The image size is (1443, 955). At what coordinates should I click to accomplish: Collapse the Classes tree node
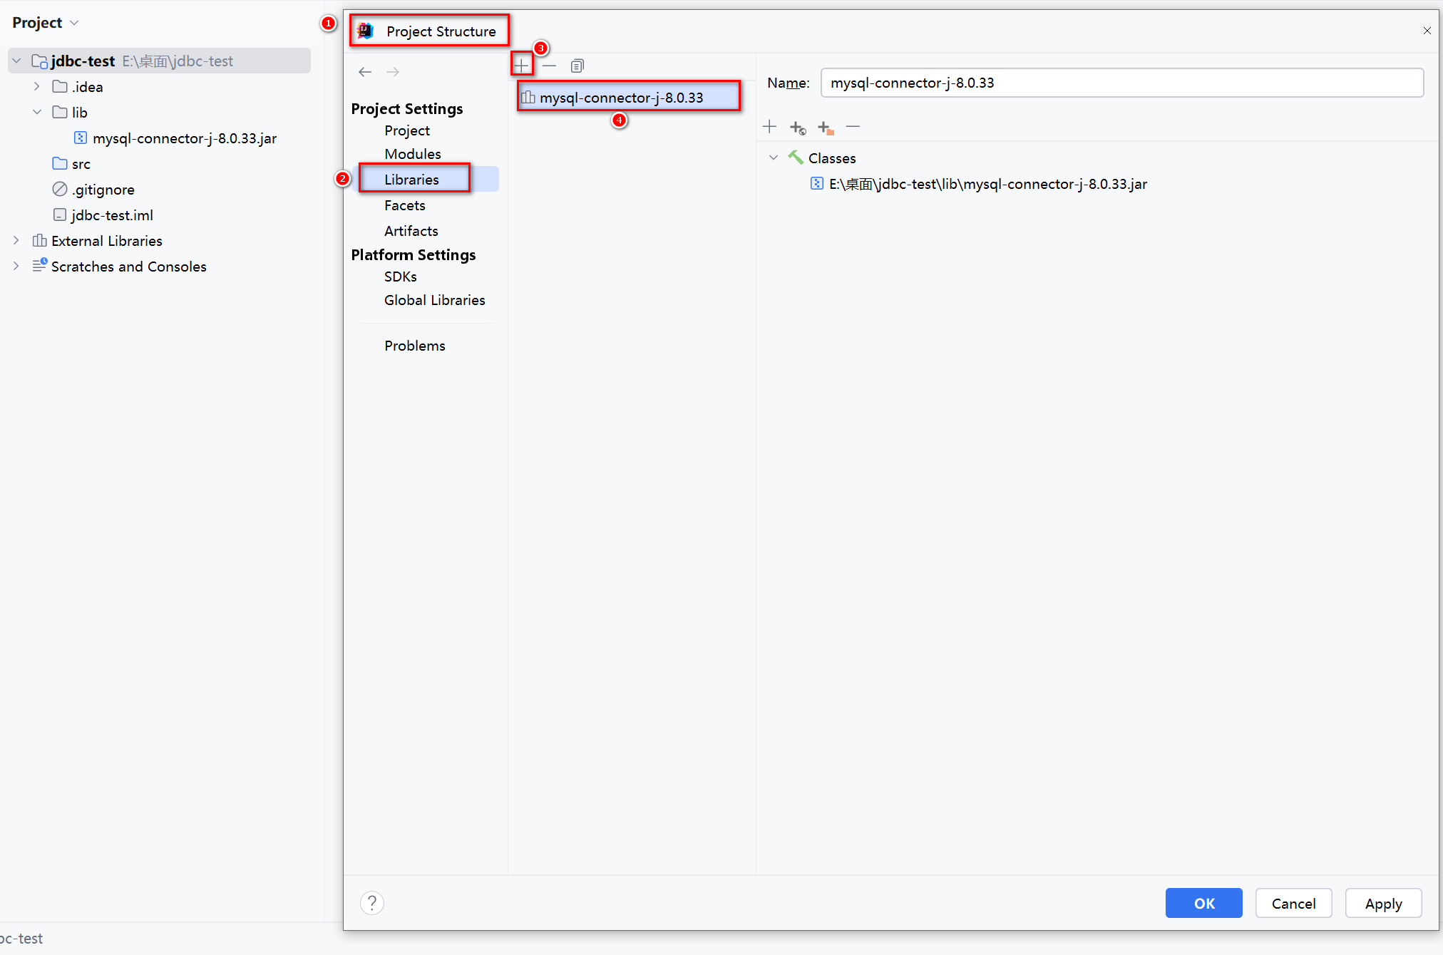point(774,158)
